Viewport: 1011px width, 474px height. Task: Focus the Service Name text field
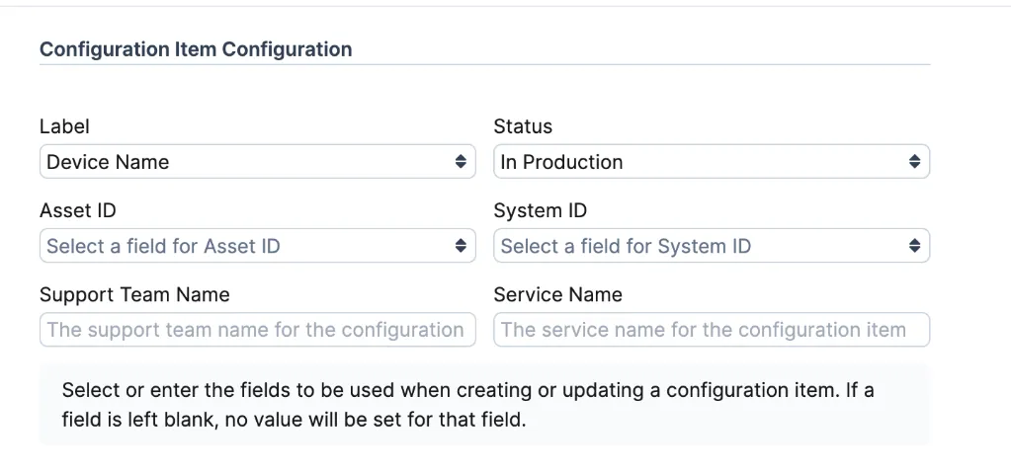[712, 330]
